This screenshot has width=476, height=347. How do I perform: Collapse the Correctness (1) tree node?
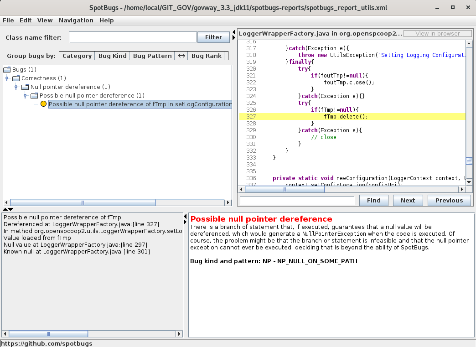tap(7, 78)
